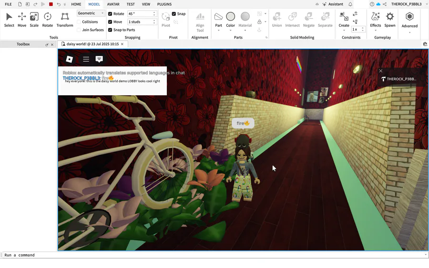The image size is (429, 268).
Task: Open the notifications bell
Action: tap(350, 4)
